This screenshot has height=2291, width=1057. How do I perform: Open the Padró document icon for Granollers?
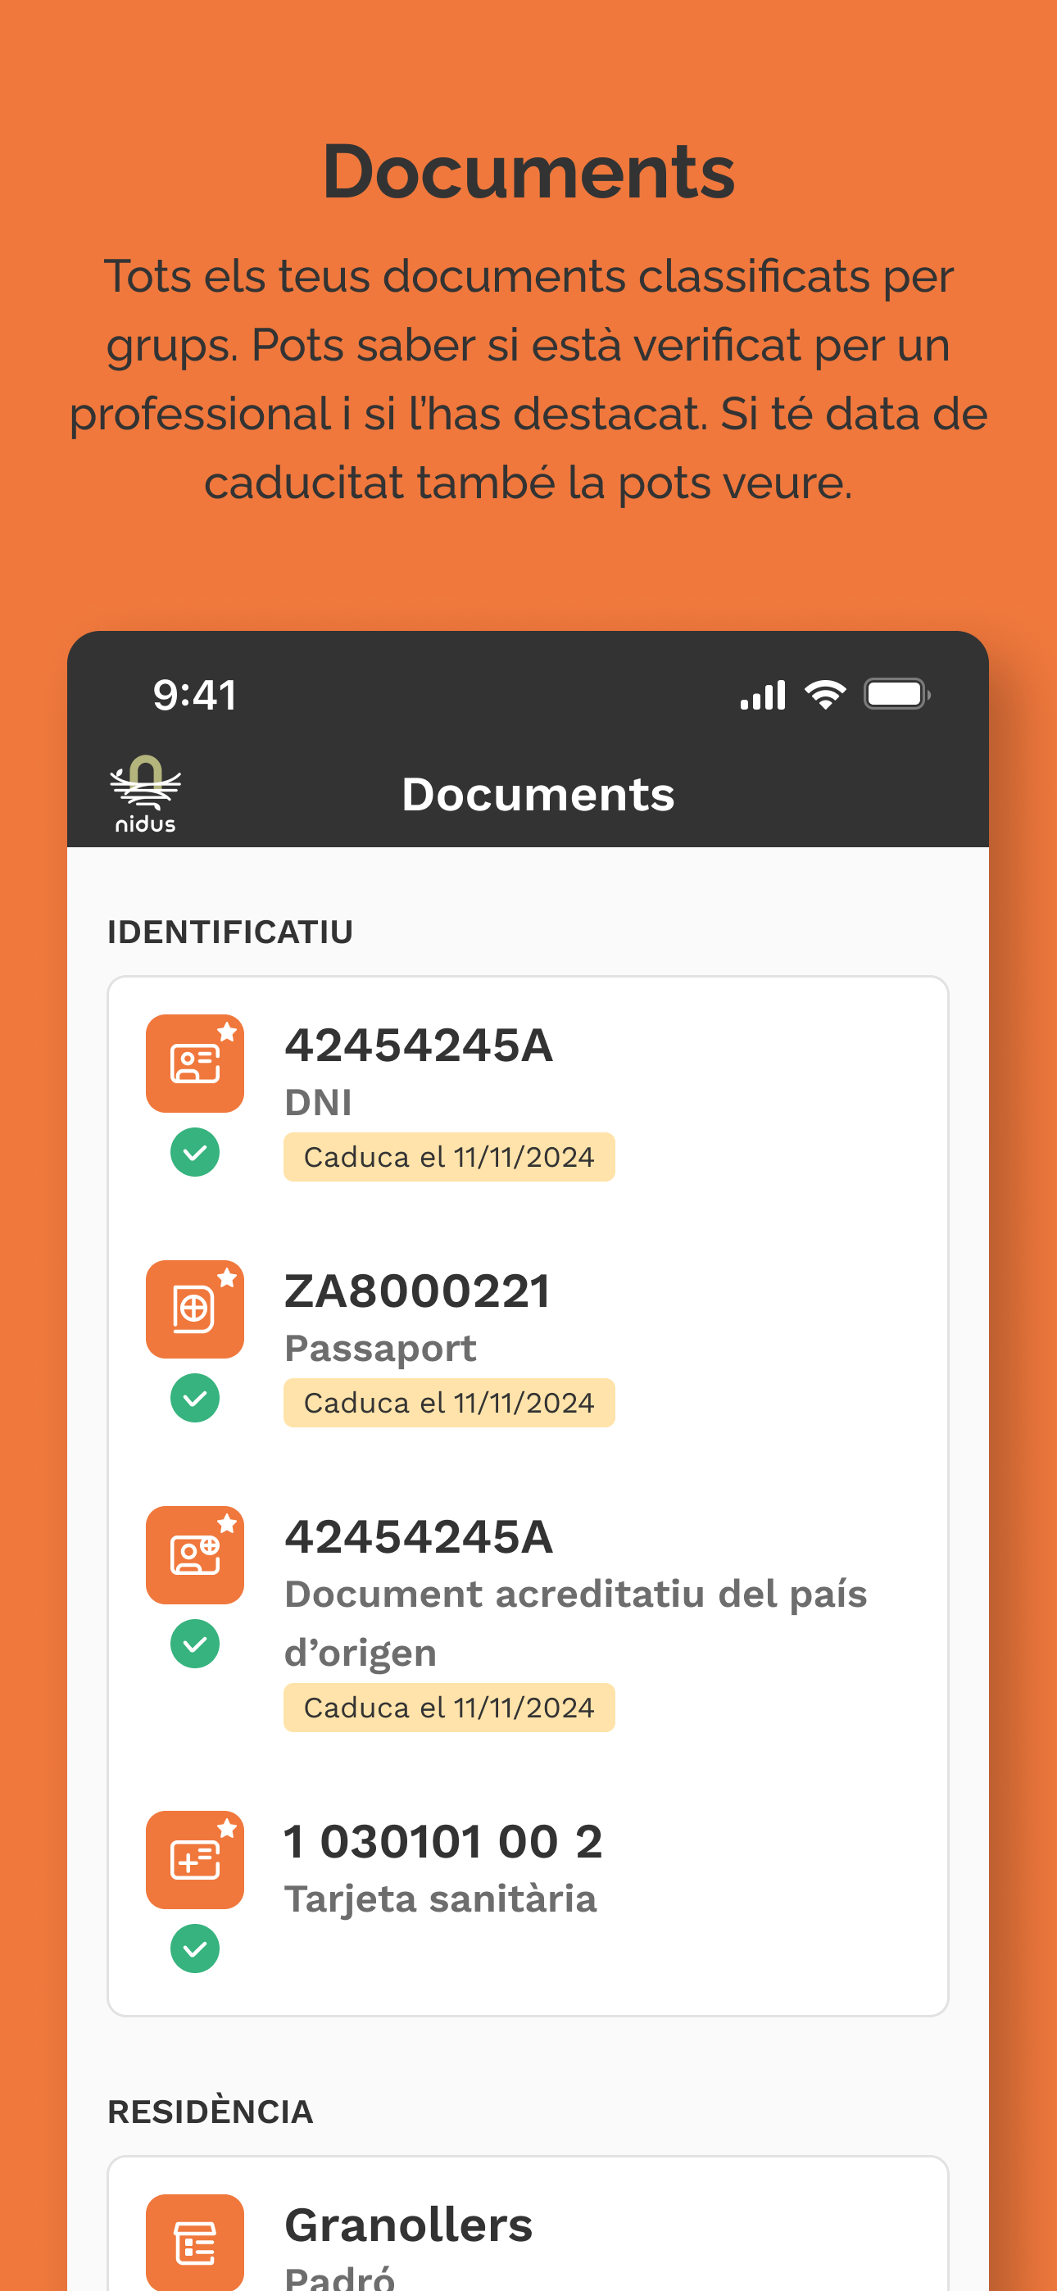(x=195, y=2242)
